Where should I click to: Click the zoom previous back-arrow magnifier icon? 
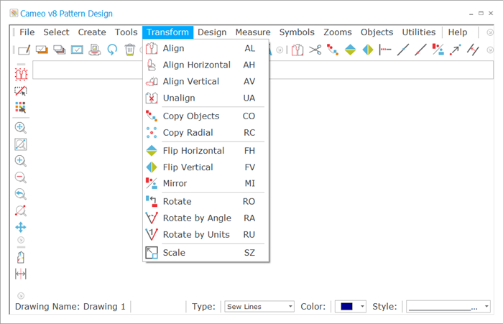tap(21, 194)
